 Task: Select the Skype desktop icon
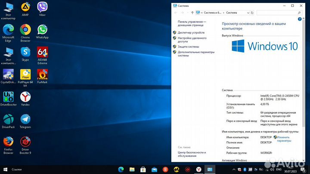tap(25, 54)
